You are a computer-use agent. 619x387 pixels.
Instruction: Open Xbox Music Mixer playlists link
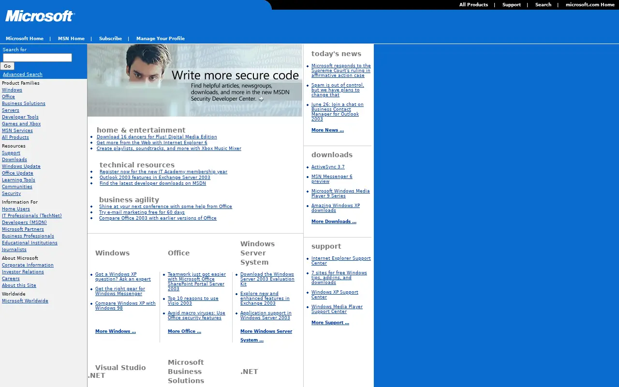169,149
